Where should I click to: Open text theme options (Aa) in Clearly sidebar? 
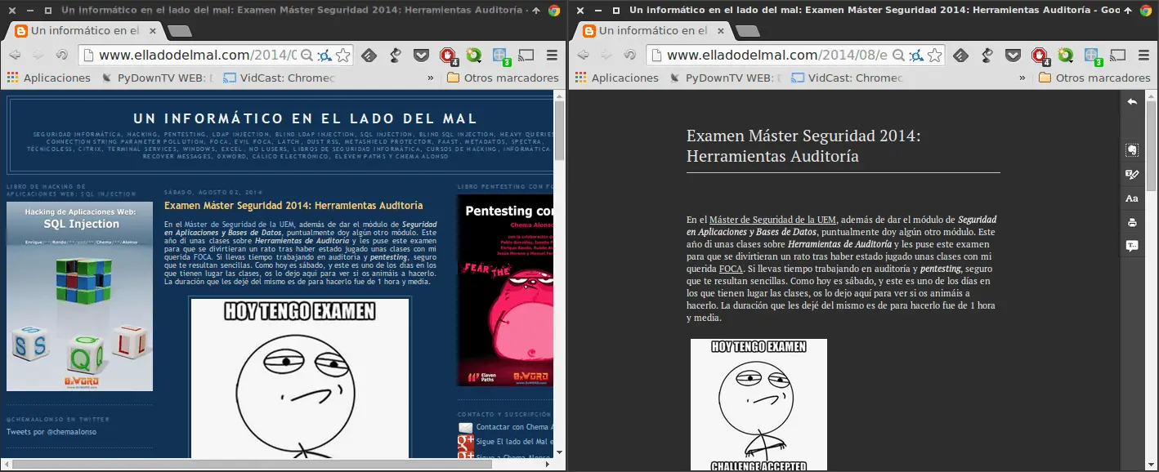point(1132,198)
